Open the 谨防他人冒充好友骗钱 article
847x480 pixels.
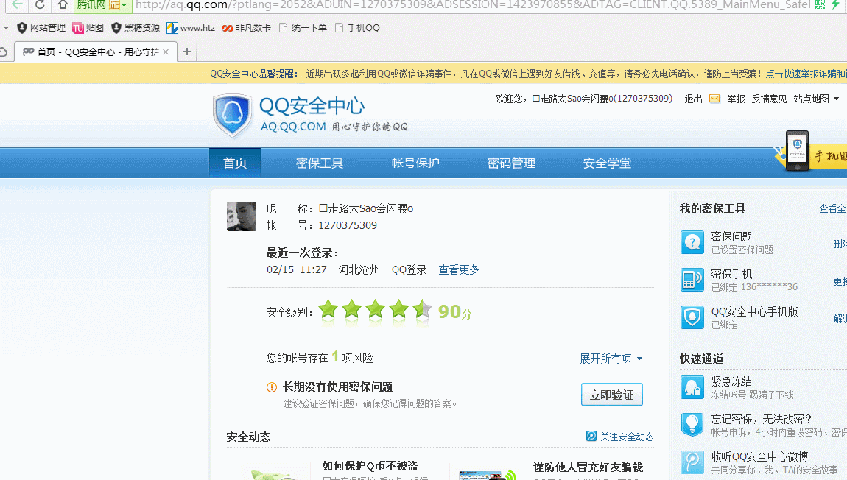pyautogui.click(x=588, y=467)
